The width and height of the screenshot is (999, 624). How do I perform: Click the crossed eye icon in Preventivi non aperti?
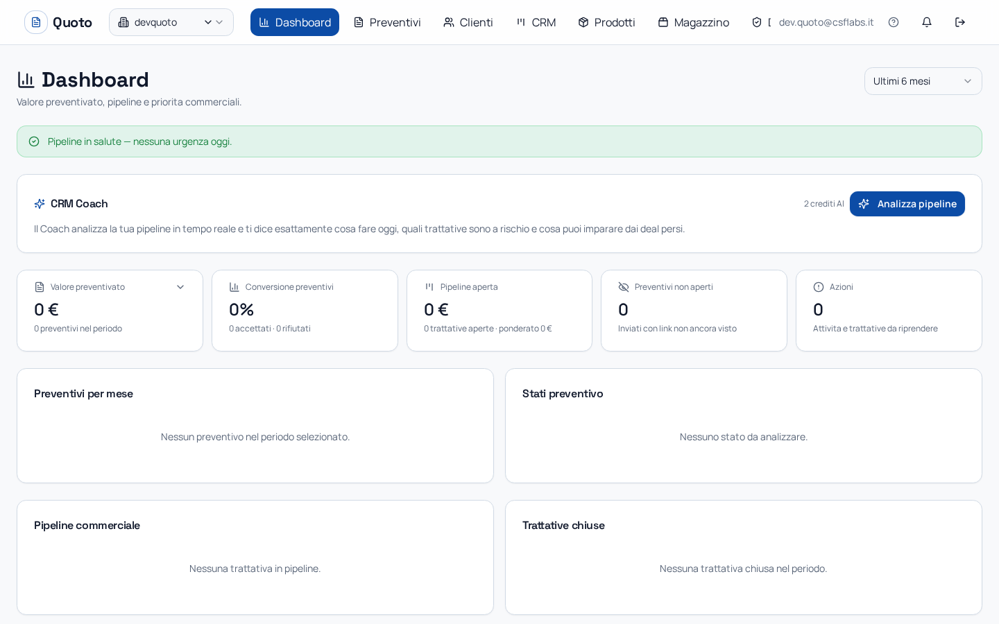[624, 287]
